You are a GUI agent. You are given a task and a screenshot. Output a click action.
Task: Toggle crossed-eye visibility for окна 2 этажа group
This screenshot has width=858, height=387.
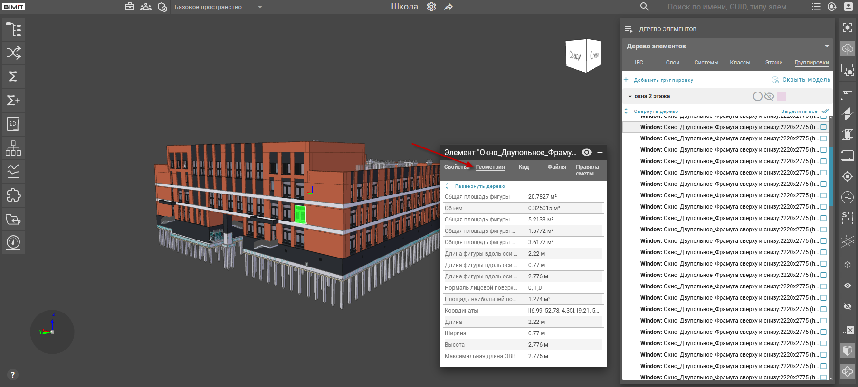point(769,96)
